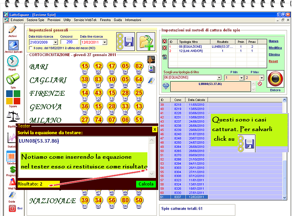This screenshot has height=216, width=292.
Task: Open the 'Scegli una tipologia di filtro' dropdown
Action: pyautogui.click(x=219, y=78)
